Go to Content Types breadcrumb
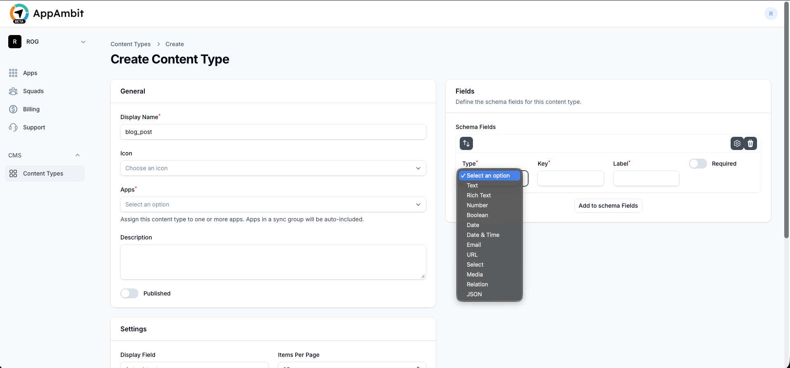 coord(130,44)
